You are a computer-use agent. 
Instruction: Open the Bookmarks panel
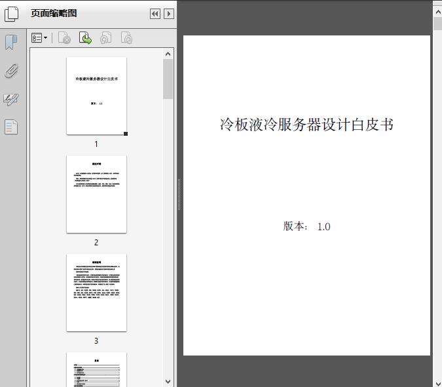[x=11, y=43]
